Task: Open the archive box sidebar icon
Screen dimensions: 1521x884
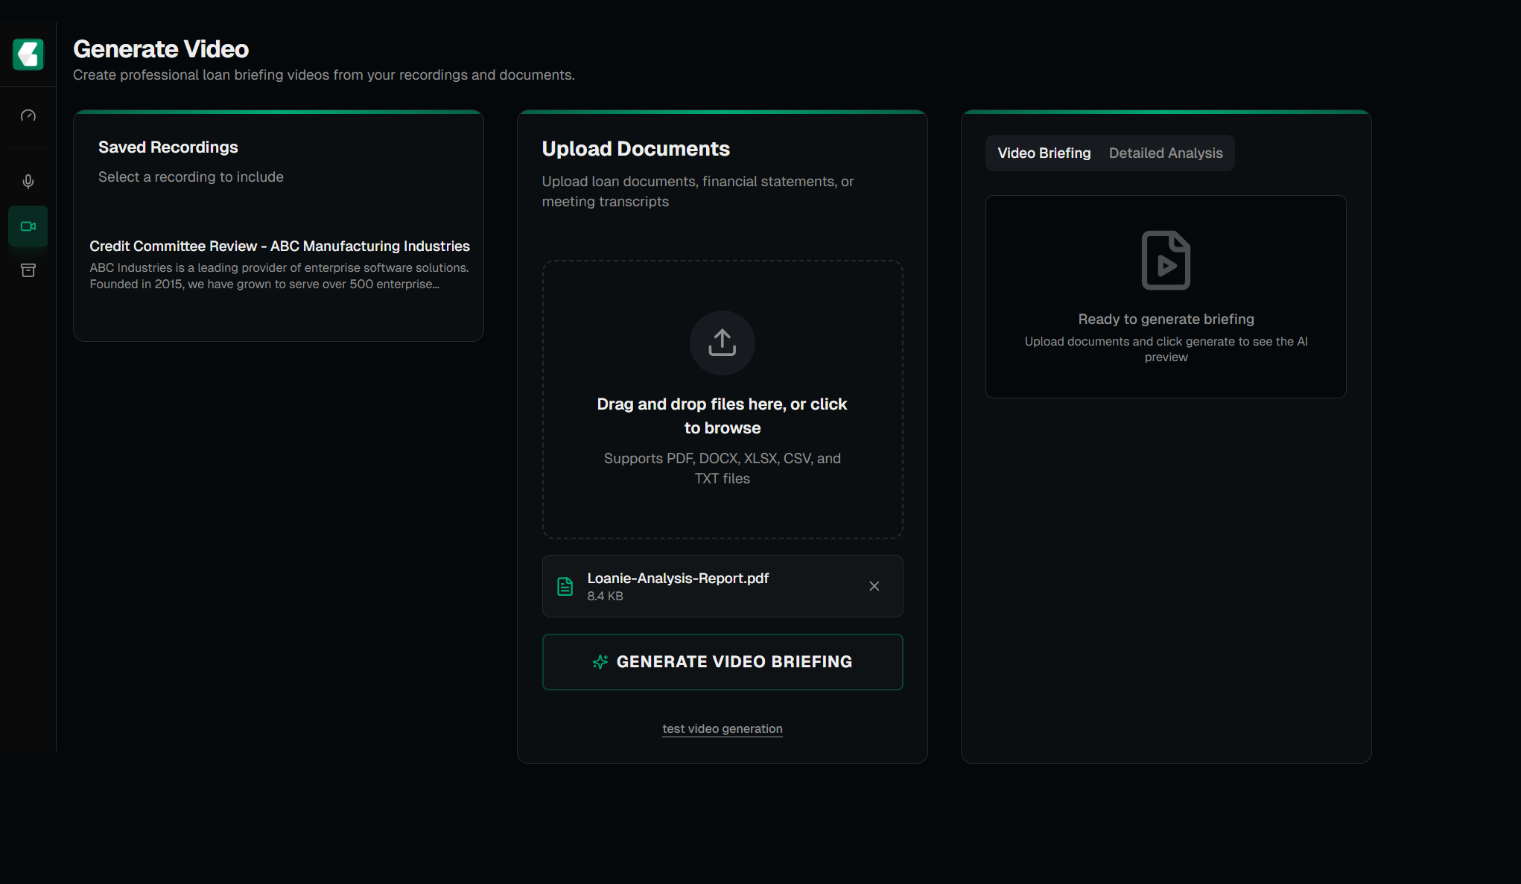Action: tap(28, 270)
